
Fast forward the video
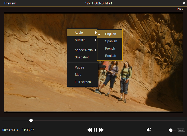click(101, 130)
